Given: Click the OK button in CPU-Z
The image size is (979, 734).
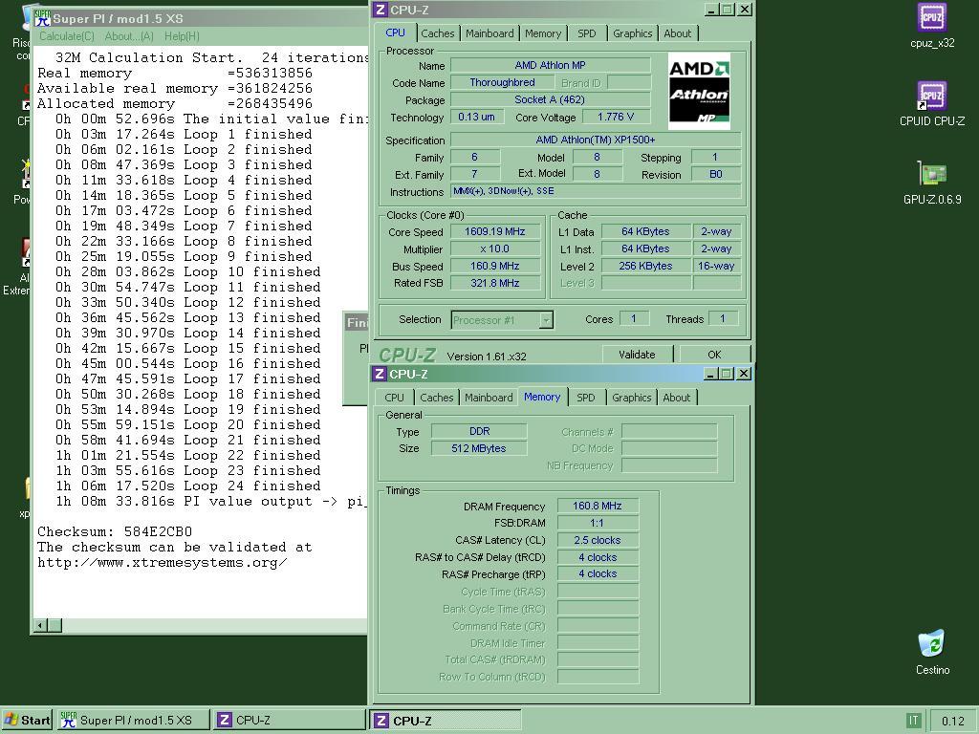Looking at the screenshot, I should click(714, 355).
